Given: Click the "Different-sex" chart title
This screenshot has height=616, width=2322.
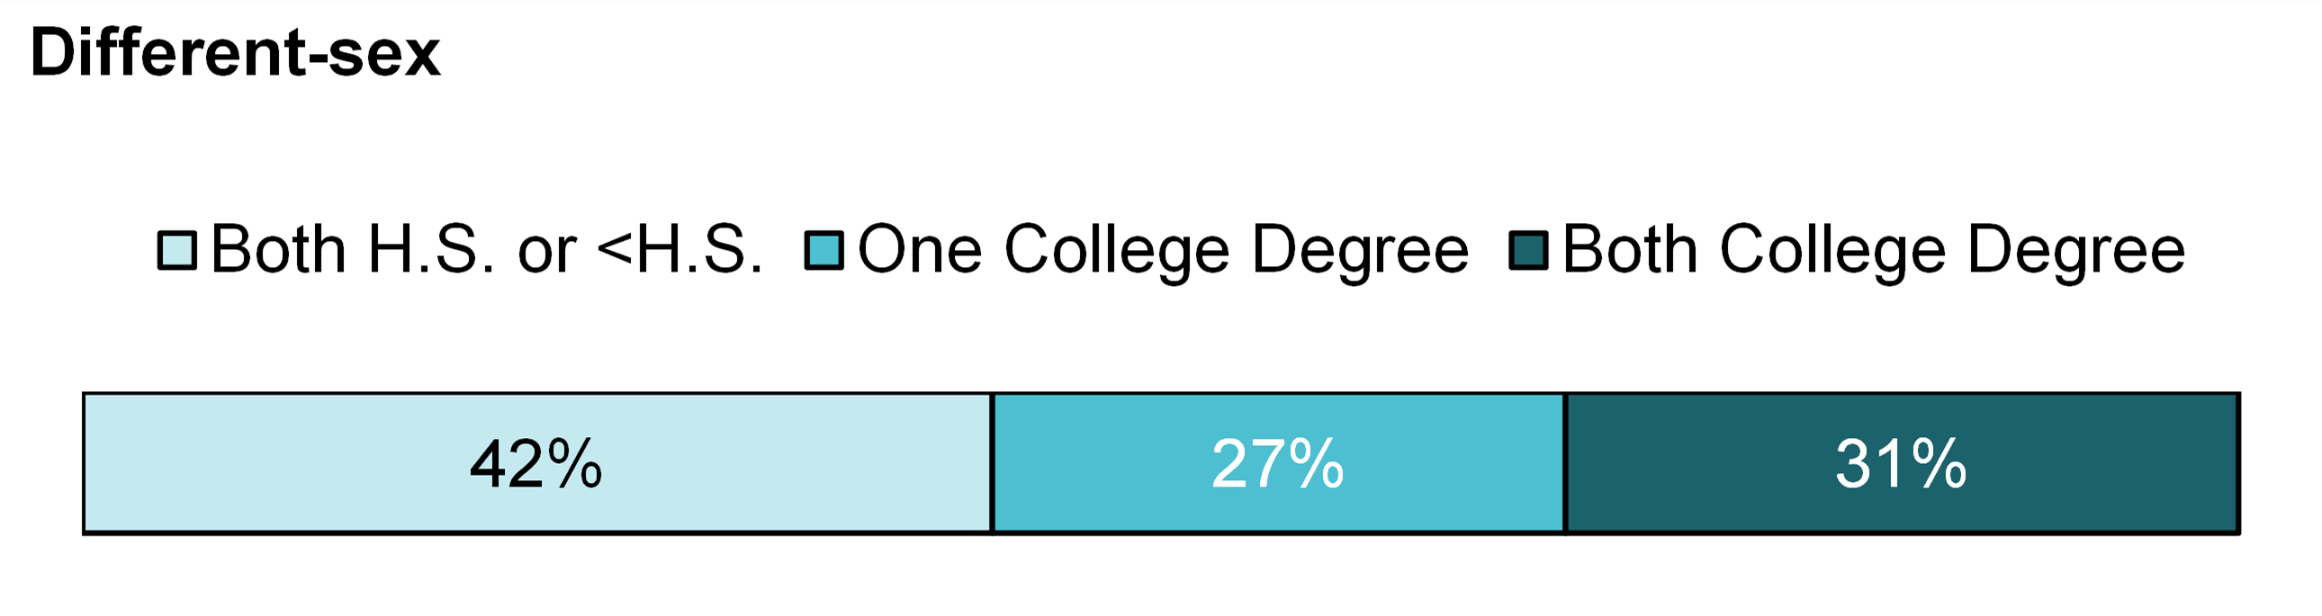Looking at the screenshot, I should pyautogui.click(x=234, y=52).
